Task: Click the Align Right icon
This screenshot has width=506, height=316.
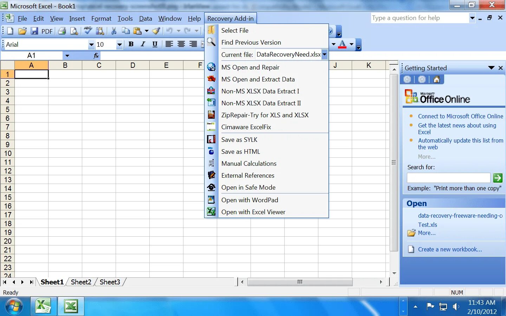Action: [x=193, y=44]
